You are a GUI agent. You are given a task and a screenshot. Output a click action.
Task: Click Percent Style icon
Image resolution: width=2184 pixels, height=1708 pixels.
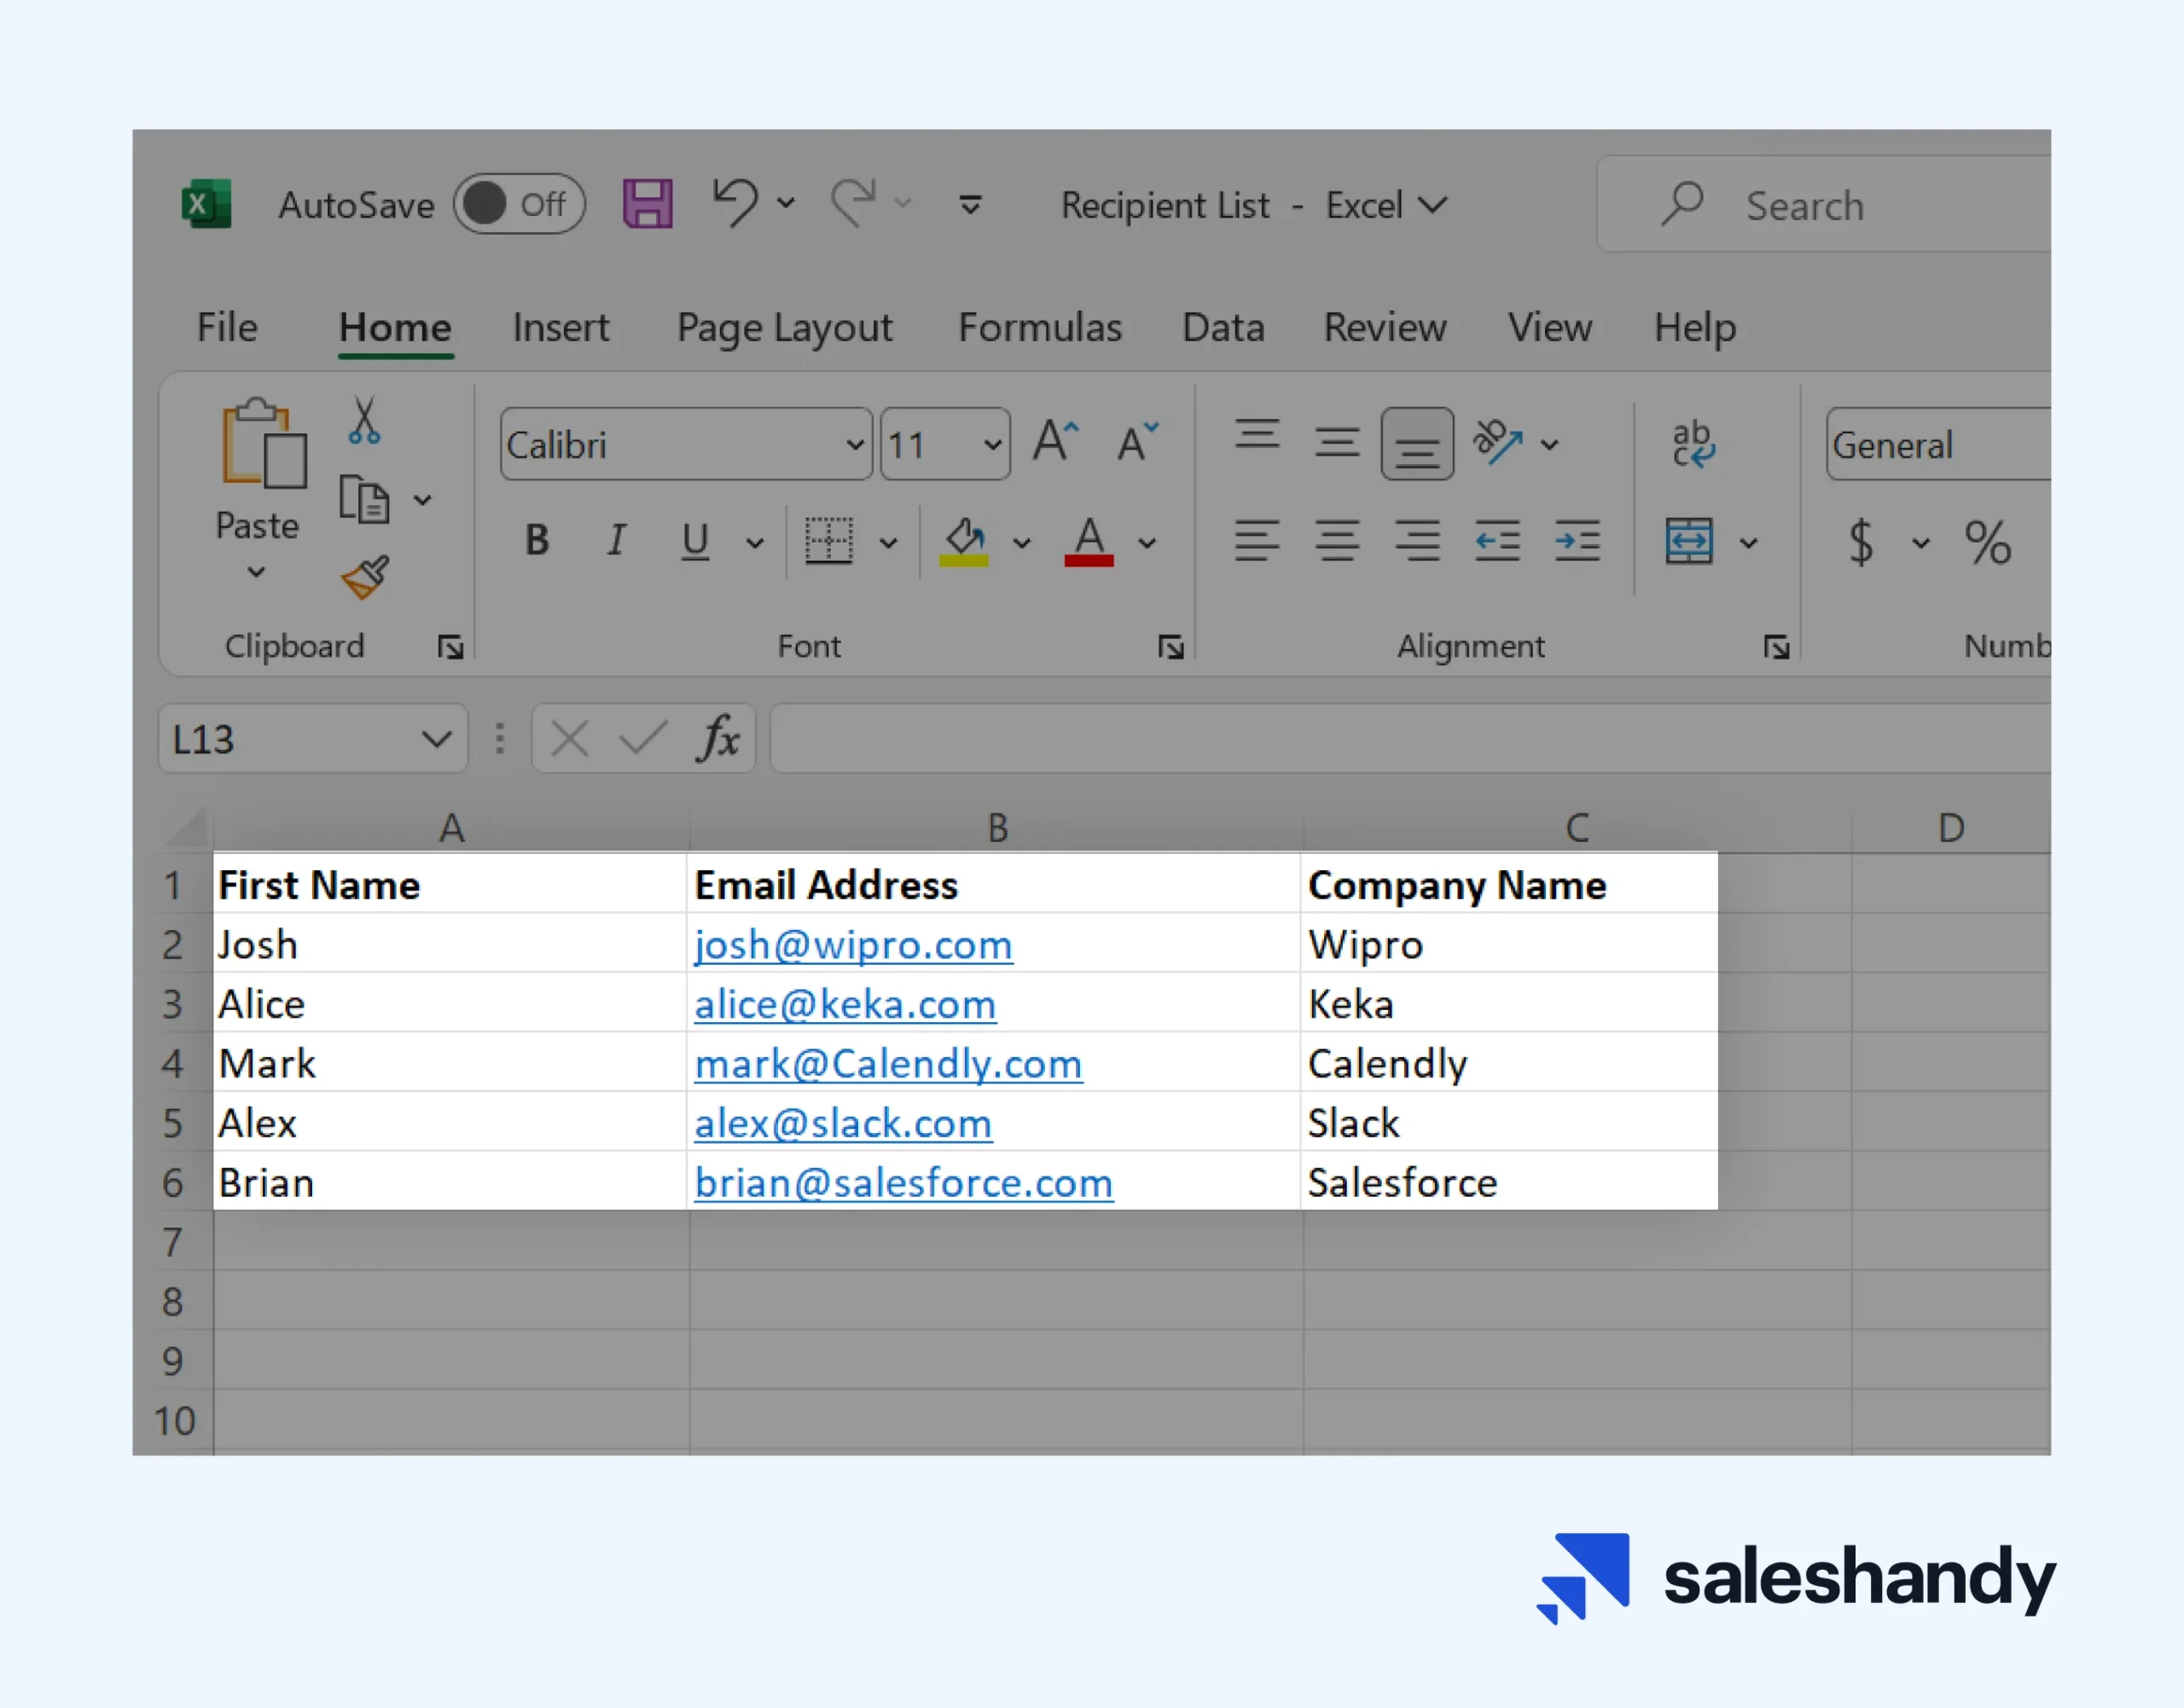1987,542
